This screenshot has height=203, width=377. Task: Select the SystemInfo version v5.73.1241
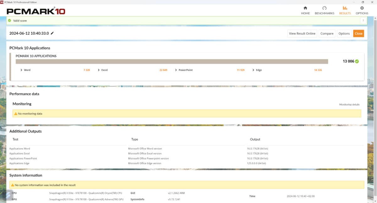tap(174, 199)
